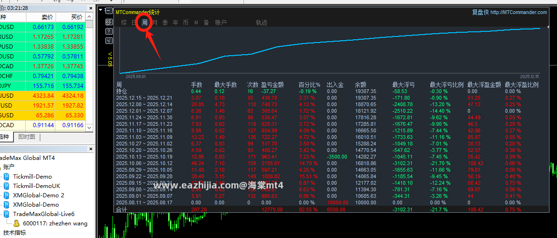Click the 12770.08 total profit value
Image resolution: width=557 pixels, height=238 pixels.
coord(273,209)
